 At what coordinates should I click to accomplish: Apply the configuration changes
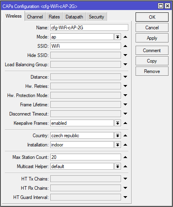click(152, 38)
